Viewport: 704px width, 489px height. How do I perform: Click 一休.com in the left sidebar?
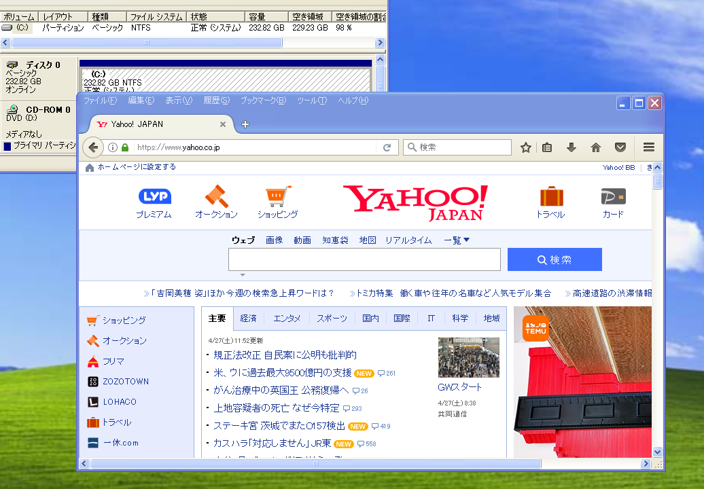pyautogui.click(x=121, y=443)
